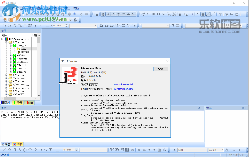Image resolution: width=249 pixels, height=158 pixels.
Task: Toggle Bold text formatting
Action: click(234, 150)
